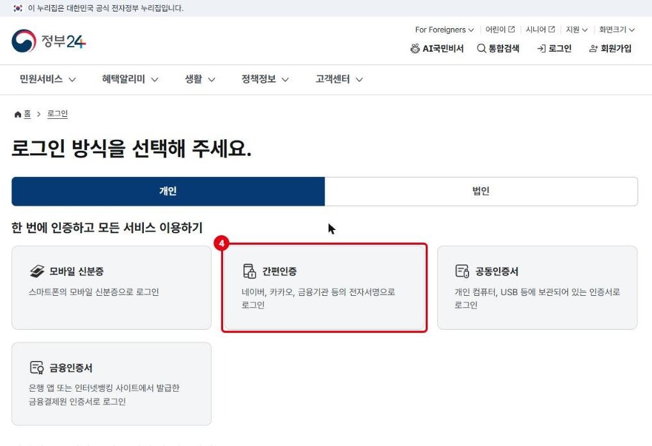Click the 회원가입 person icon
The width and height of the screenshot is (652, 446).
click(593, 49)
